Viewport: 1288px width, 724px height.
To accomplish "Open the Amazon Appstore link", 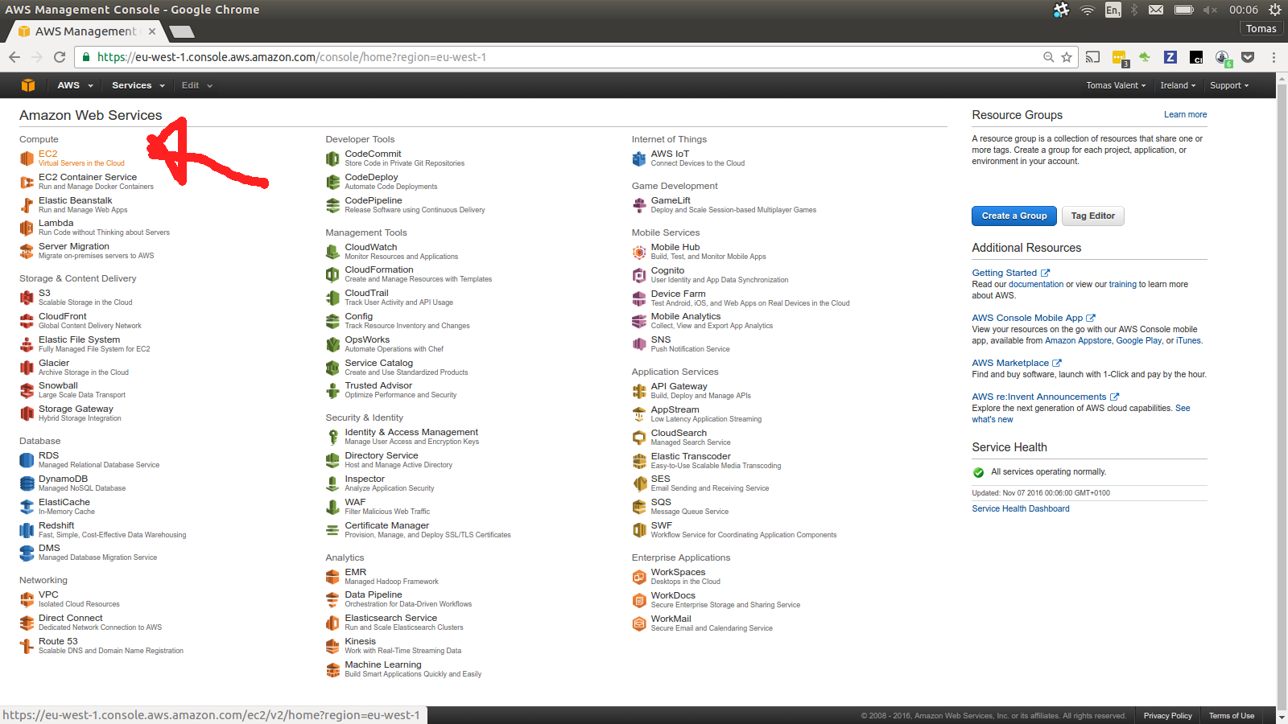I will [x=1078, y=340].
